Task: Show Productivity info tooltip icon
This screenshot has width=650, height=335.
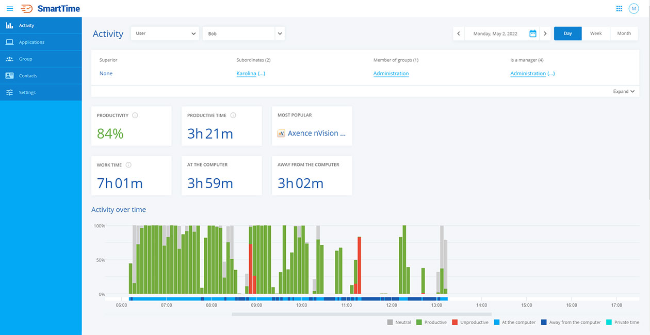Action: click(135, 115)
